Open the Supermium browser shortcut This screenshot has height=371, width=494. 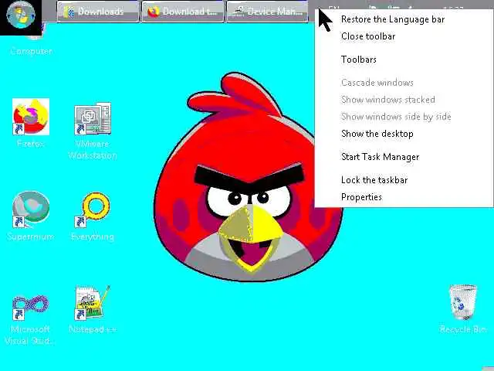click(x=31, y=209)
